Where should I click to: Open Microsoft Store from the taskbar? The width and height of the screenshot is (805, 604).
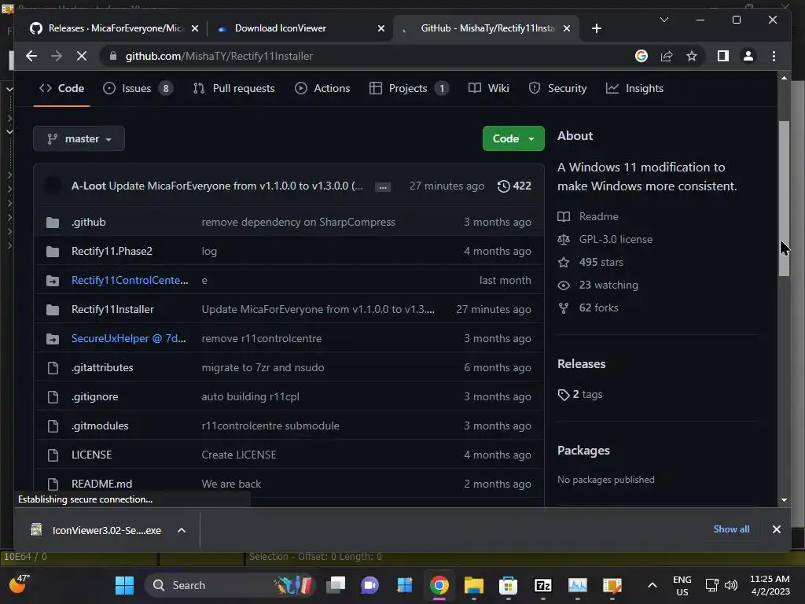coord(508,585)
